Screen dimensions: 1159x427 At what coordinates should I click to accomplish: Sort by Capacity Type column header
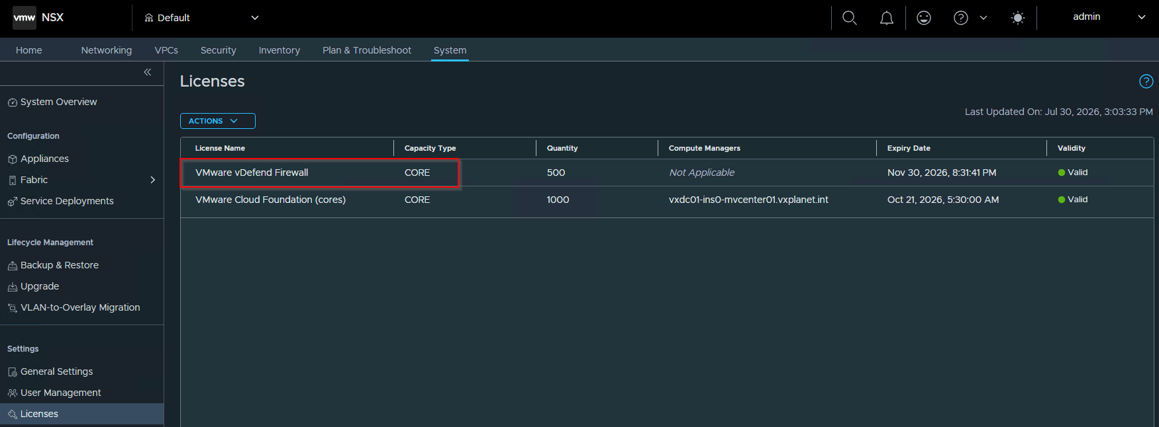430,148
